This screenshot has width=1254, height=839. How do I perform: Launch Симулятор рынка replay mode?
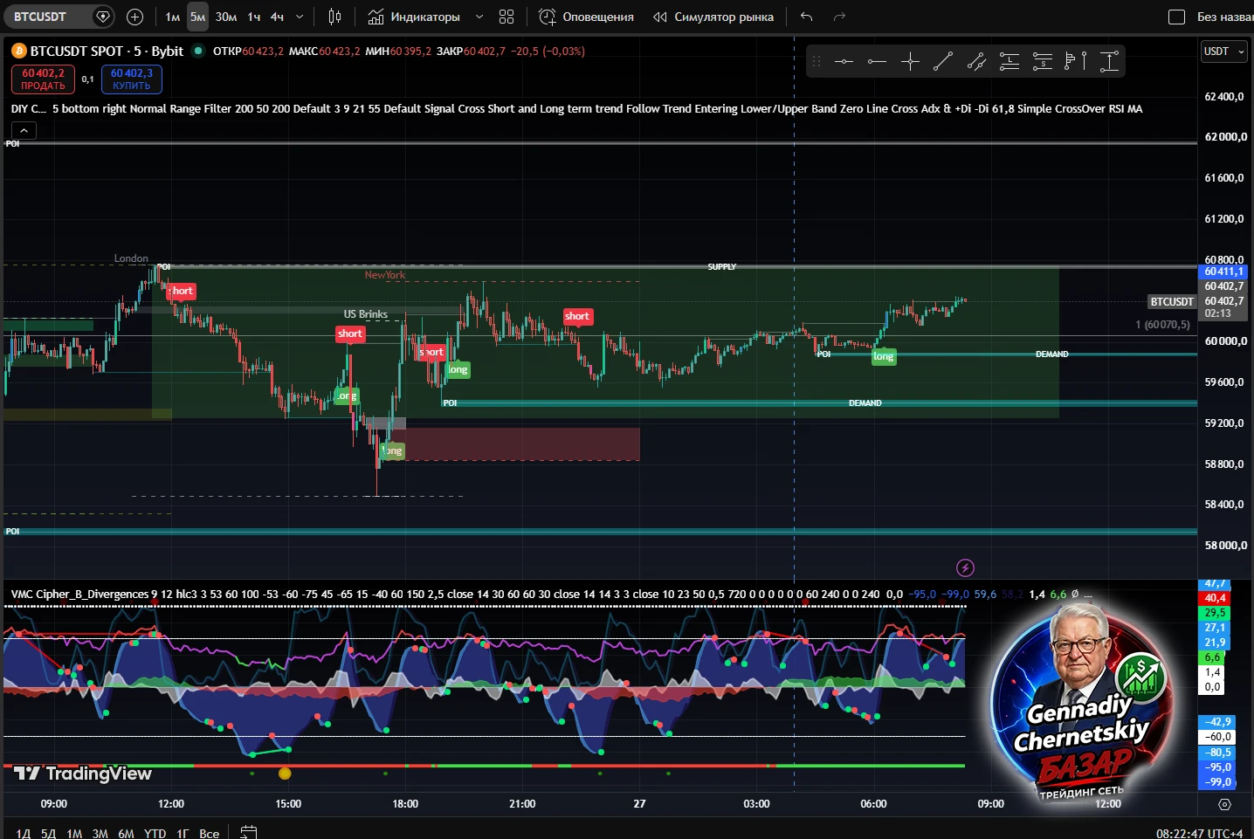click(713, 17)
